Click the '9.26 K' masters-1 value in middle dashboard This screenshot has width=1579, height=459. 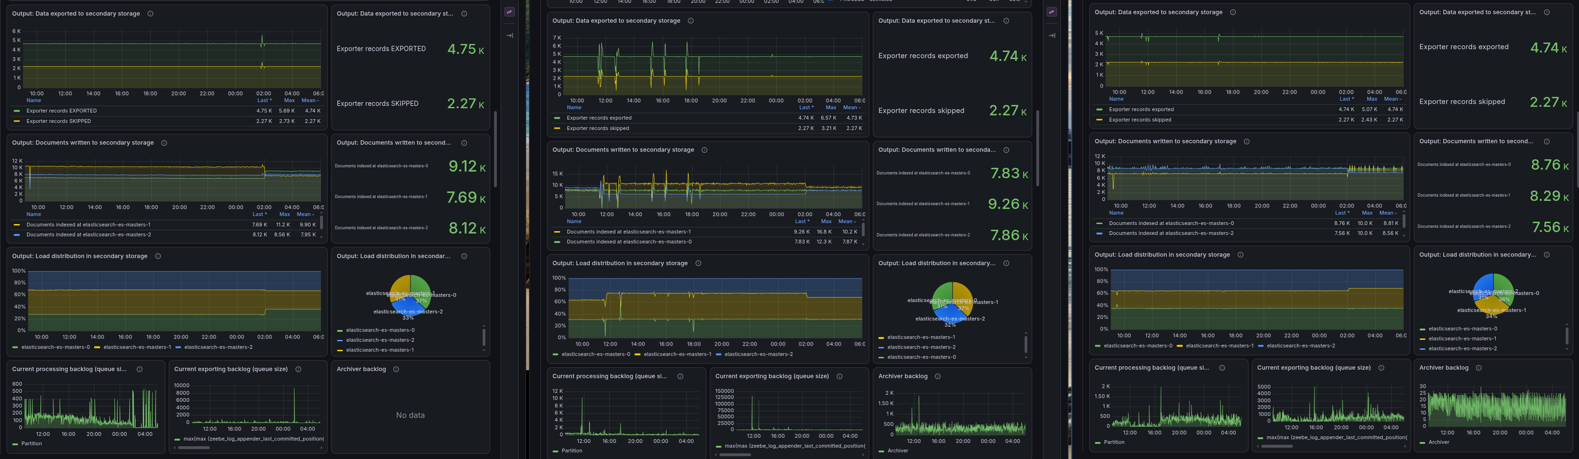[1008, 204]
